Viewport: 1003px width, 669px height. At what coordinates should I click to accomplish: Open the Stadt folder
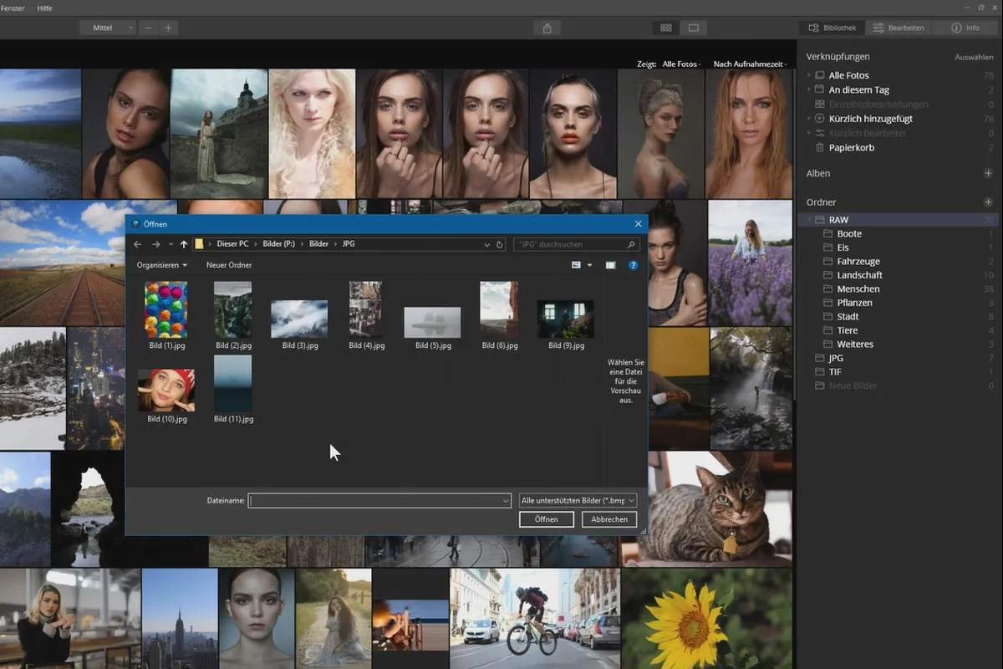[x=848, y=317]
